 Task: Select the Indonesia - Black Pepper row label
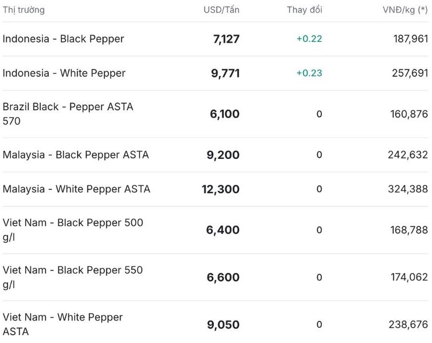[63, 39]
